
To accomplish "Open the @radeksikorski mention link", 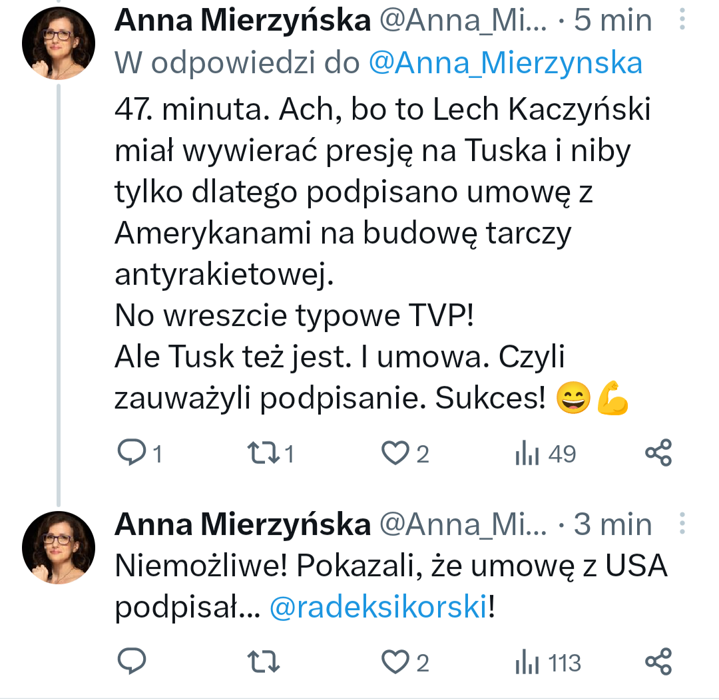I will point(378,608).
